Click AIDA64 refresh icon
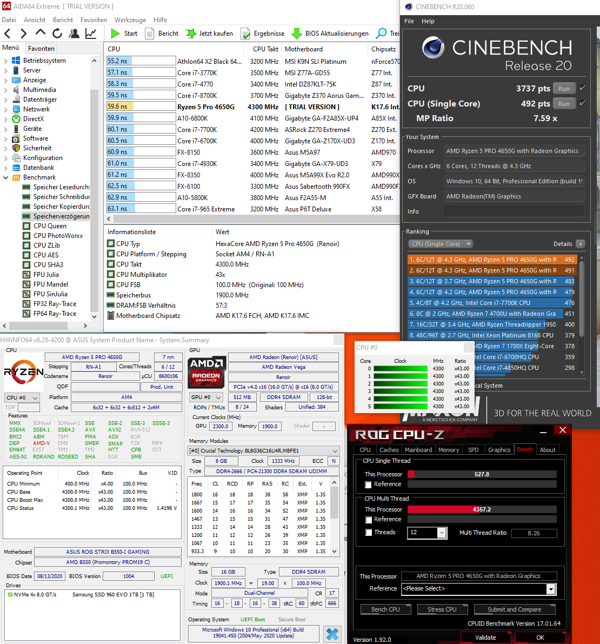 (57, 34)
